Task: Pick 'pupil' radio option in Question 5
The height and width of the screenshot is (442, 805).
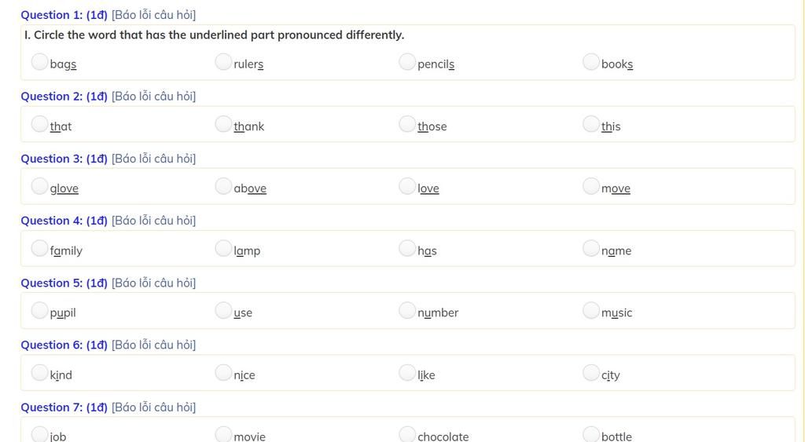Action: point(39,310)
